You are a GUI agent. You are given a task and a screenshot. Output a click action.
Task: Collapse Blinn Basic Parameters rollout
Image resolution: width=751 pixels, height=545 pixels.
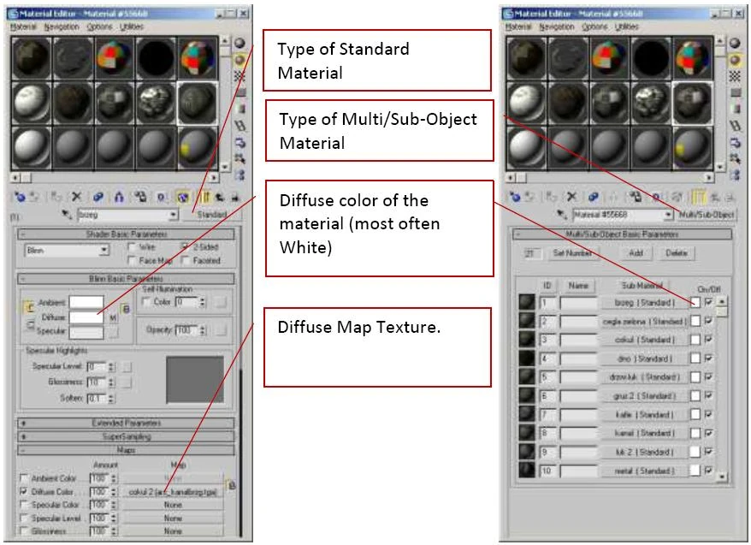click(x=127, y=278)
